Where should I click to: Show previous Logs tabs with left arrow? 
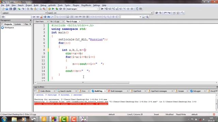35,91
